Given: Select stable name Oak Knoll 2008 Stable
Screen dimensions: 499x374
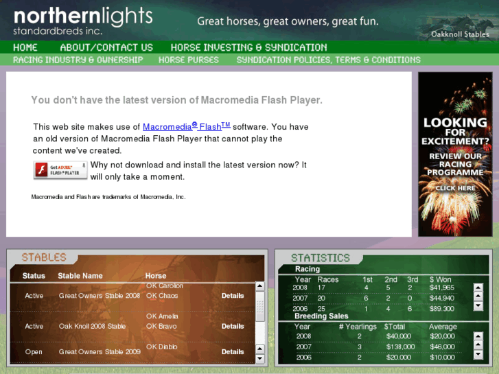Looking at the screenshot, I should click(x=92, y=326).
